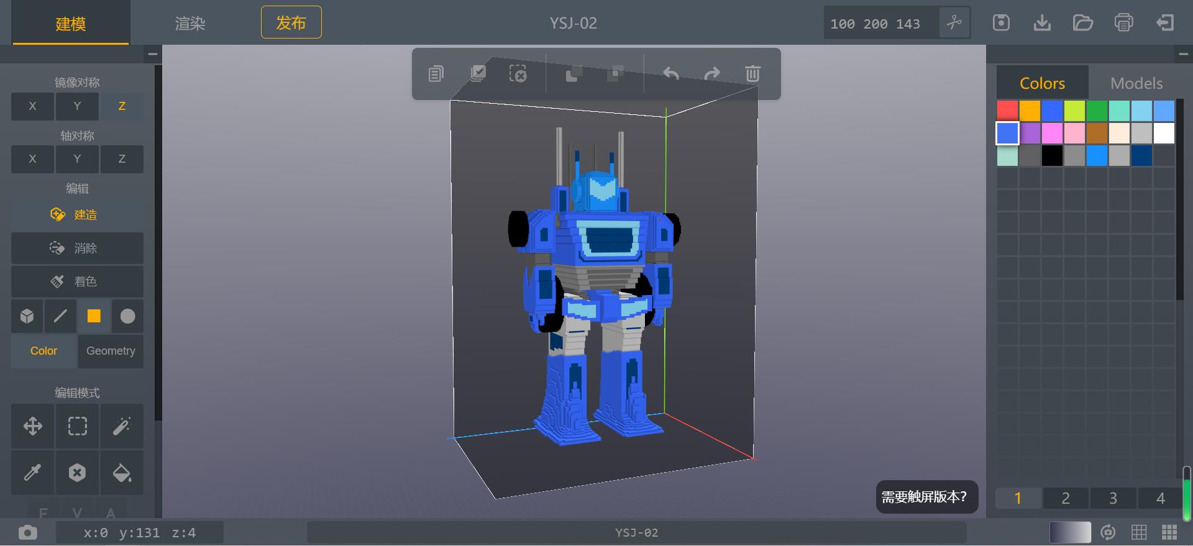Image resolution: width=1193 pixels, height=546 pixels.
Task: Pick the black color swatch
Action: (1052, 155)
